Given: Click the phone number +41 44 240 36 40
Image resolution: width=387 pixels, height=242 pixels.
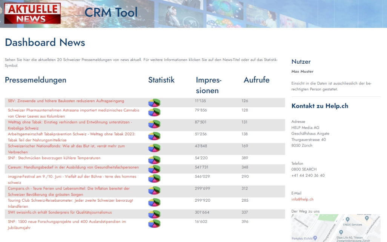Looking at the screenshot, I should 308,175.
